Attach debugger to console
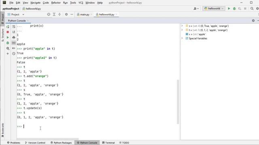 click(8, 43)
